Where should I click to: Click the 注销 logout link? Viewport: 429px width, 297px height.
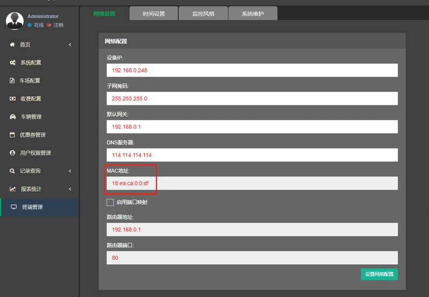(x=58, y=25)
